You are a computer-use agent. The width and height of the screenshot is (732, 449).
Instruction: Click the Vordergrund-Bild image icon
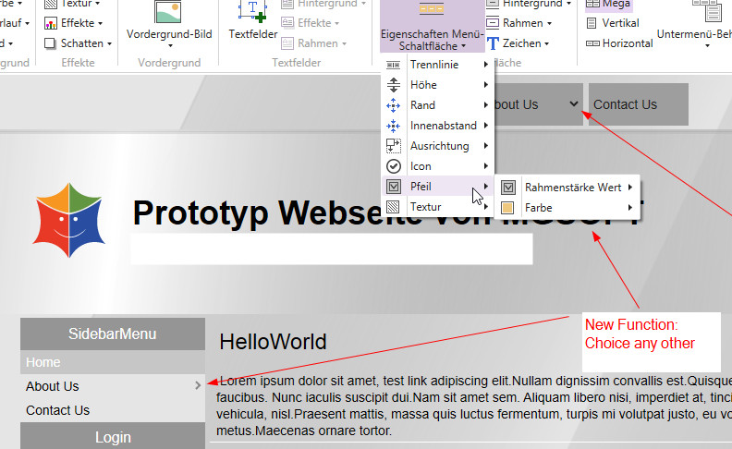coord(168,11)
